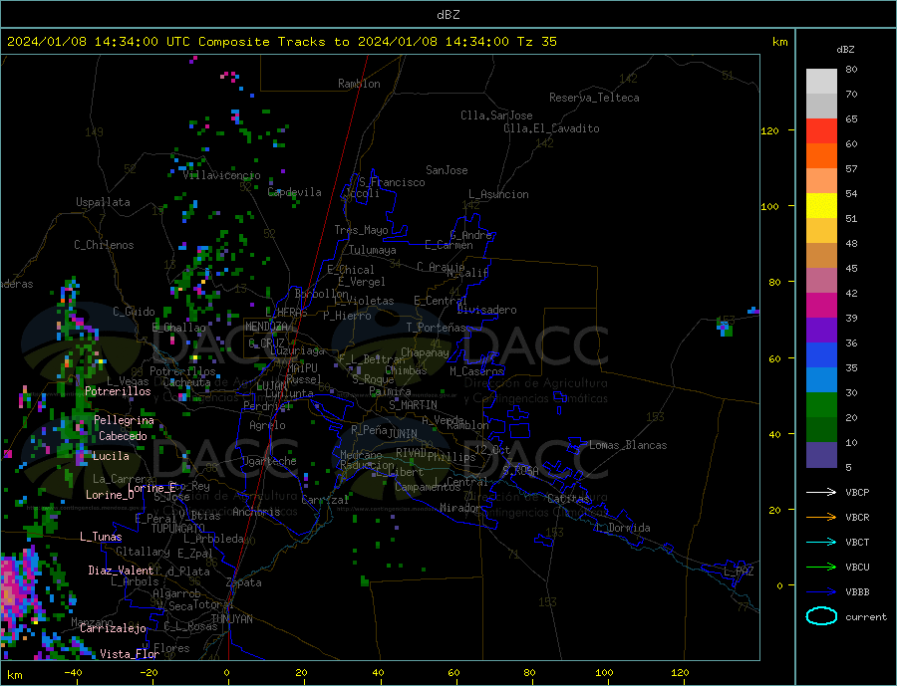Click the S_ROSA label
Viewport: 897px width, 686px height.
point(520,471)
